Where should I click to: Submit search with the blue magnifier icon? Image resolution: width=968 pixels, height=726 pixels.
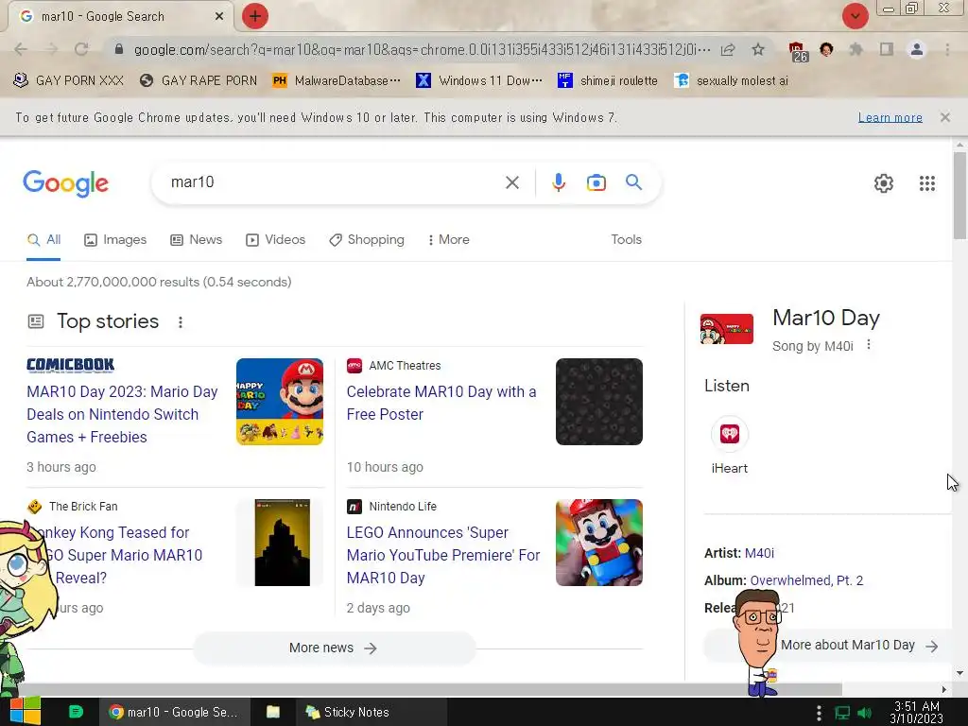(633, 182)
